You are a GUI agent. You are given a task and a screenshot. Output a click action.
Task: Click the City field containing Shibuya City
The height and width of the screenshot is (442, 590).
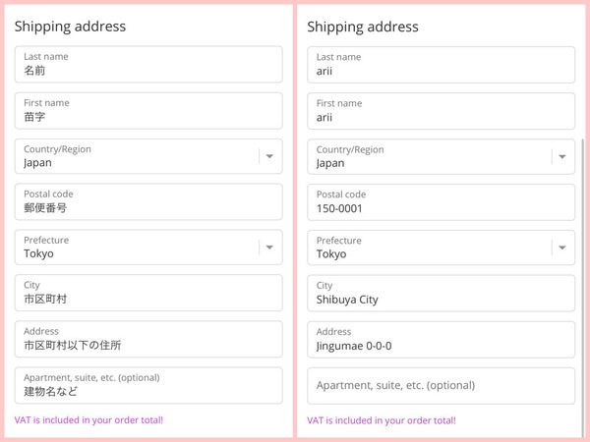point(441,294)
